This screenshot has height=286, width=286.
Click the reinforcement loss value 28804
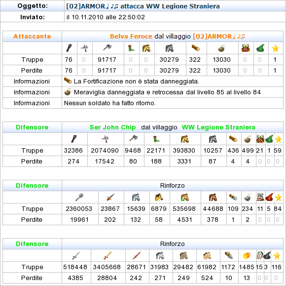pyautogui.click(x=107, y=278)
